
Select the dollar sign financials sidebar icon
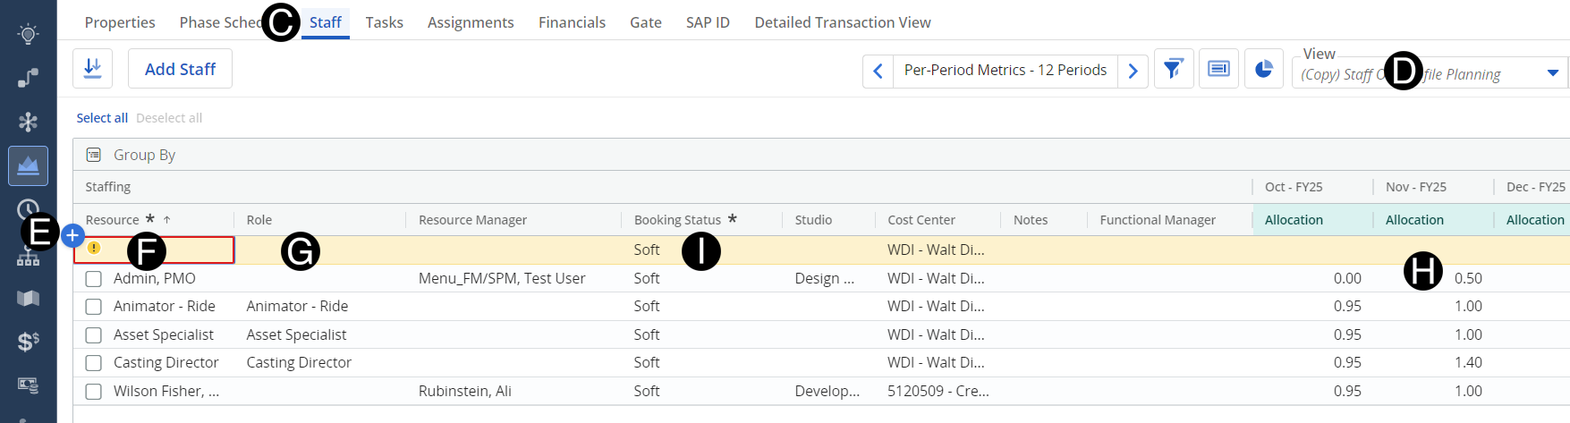click(28, 342)
